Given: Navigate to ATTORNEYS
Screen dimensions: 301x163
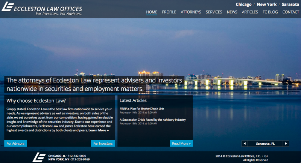Looking at the screenshot, I should [x=191, y=12].
